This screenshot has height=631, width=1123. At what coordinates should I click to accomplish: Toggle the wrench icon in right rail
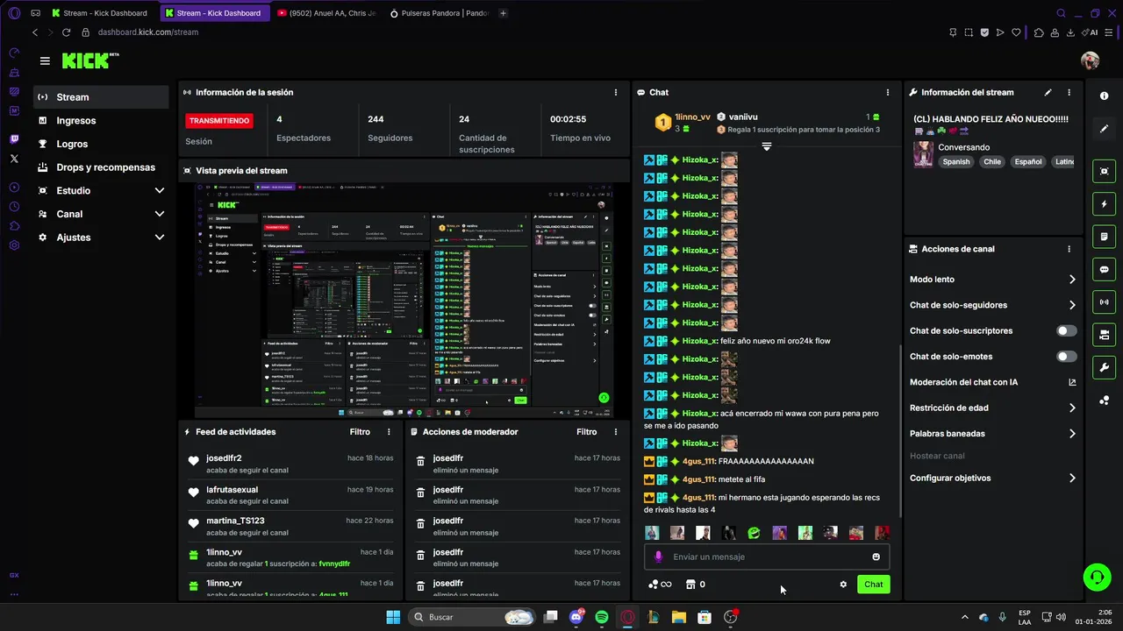tap(1104, 367)
